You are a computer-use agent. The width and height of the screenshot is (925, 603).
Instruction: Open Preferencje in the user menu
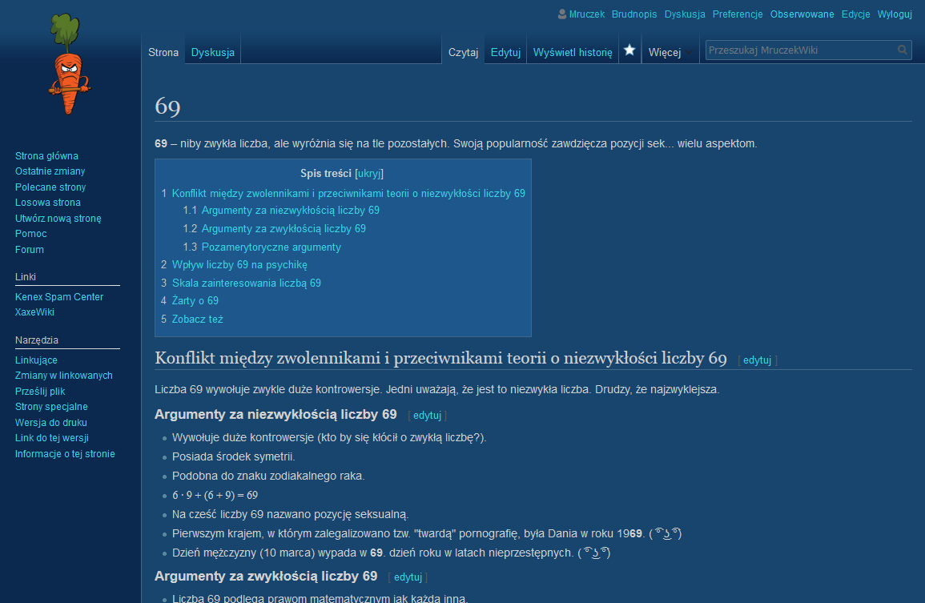738,14
